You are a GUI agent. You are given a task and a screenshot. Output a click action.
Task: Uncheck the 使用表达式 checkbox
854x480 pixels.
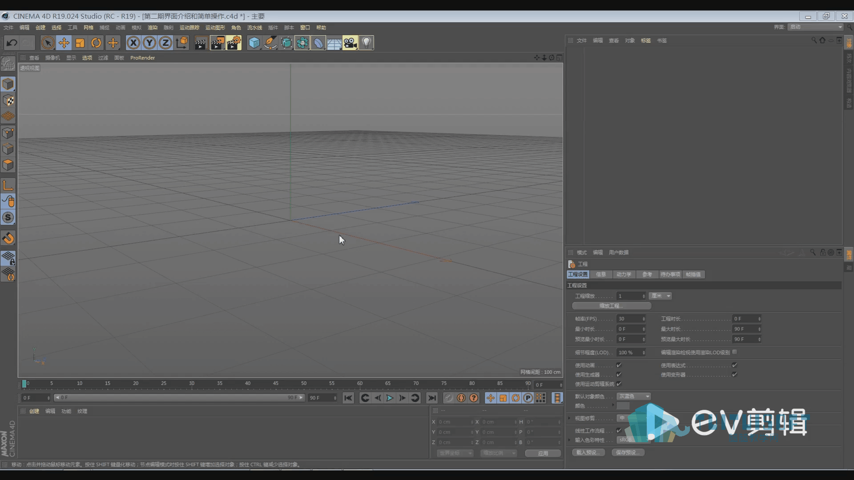(734, 365)
